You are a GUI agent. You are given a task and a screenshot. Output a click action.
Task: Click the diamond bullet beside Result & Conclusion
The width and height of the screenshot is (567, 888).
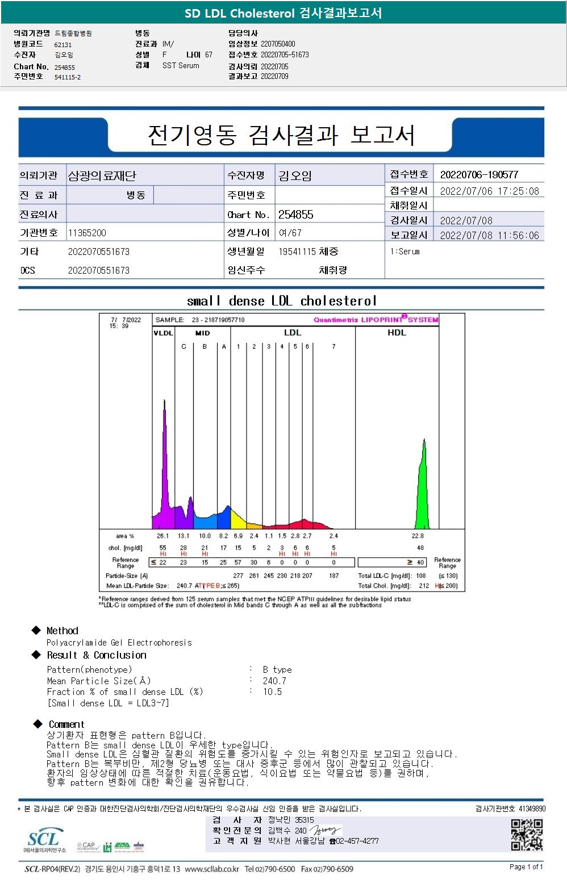36,655
